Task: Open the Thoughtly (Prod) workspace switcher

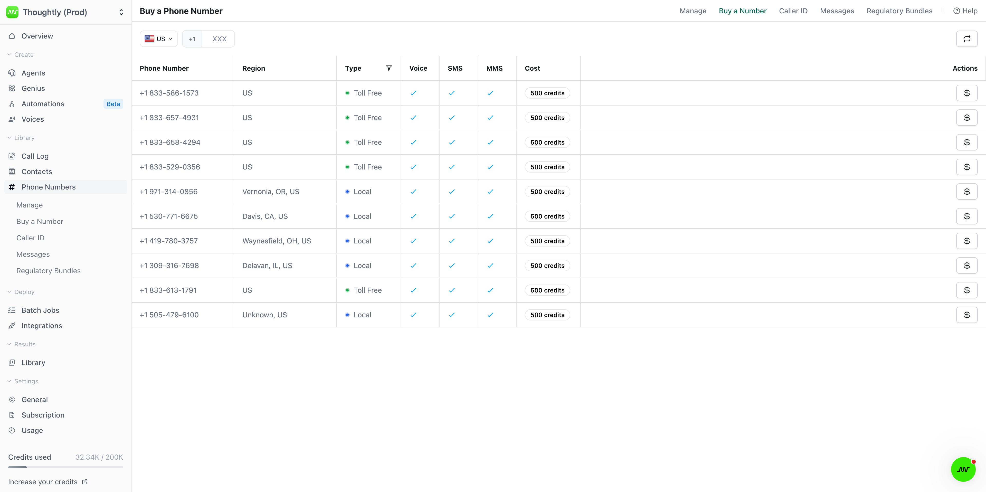Action: pyautogui.click(x=65, y=12)
